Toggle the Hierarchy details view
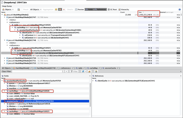The width and height of the screenshot is (183, 118). click(x=124, y=9)
